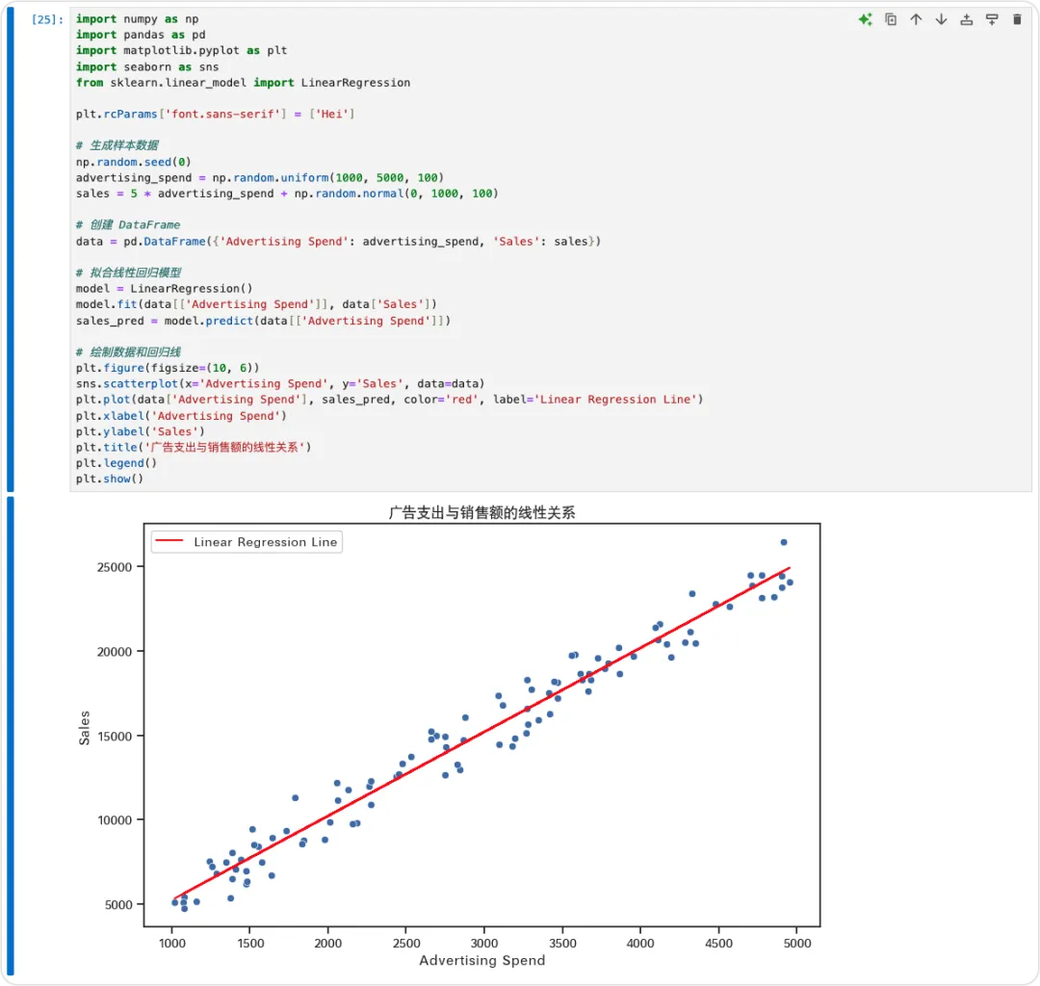Click the sales_pred = model.predict line
Image resolution: width=1040 pixels, height=986 pixels.
coord(263,321)
